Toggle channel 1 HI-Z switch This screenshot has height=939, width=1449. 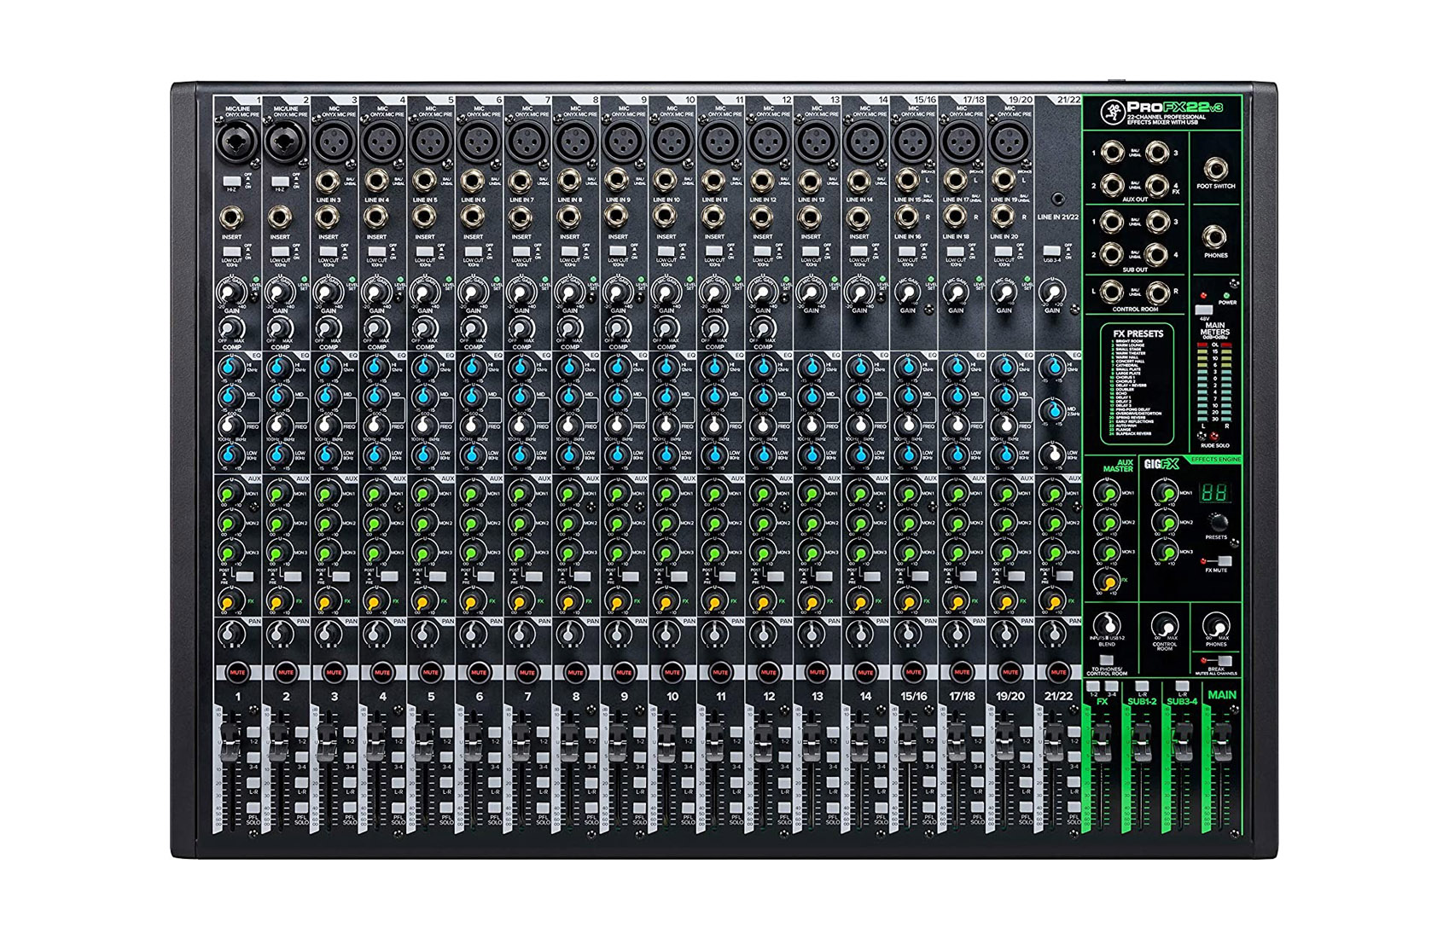pos(230,182)
